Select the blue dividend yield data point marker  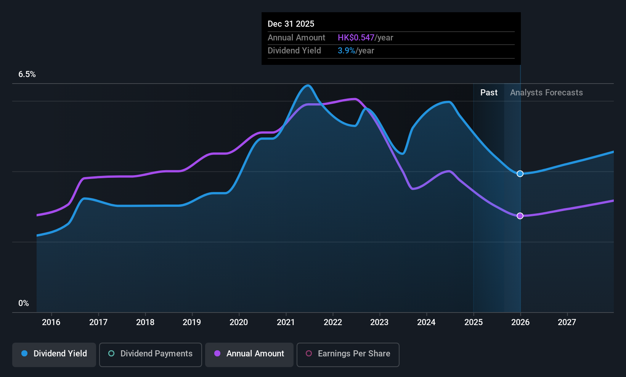point(520,174)
